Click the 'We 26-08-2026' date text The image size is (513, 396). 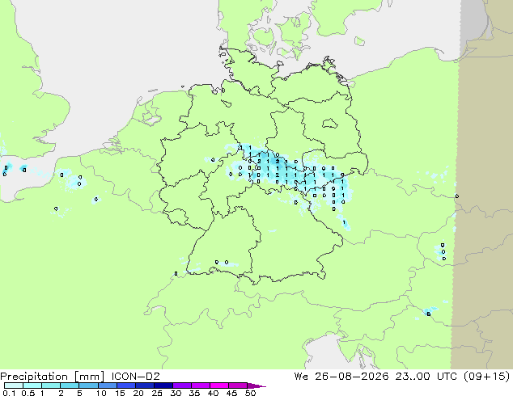pos(341,377)
